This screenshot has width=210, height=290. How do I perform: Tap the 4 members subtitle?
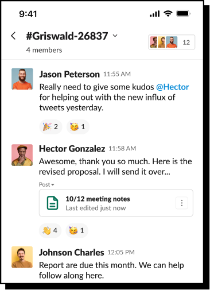click(44, 50)
